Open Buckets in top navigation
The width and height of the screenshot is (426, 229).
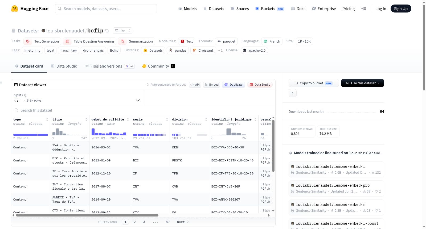pos(270,9)
